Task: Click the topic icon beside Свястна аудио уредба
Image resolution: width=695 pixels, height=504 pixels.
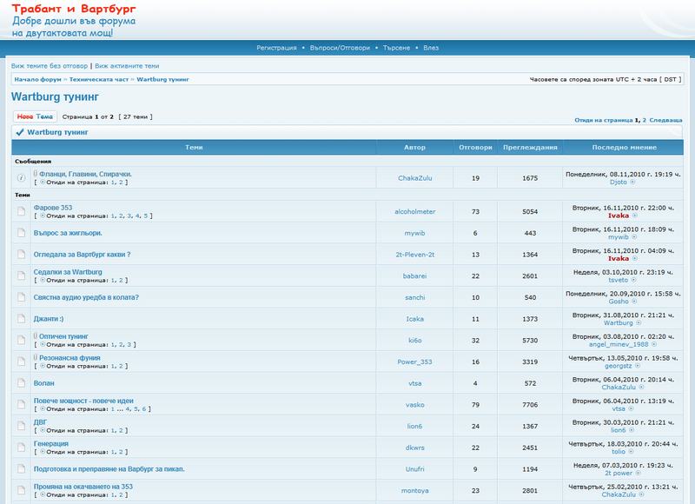Action: (21, 297)
